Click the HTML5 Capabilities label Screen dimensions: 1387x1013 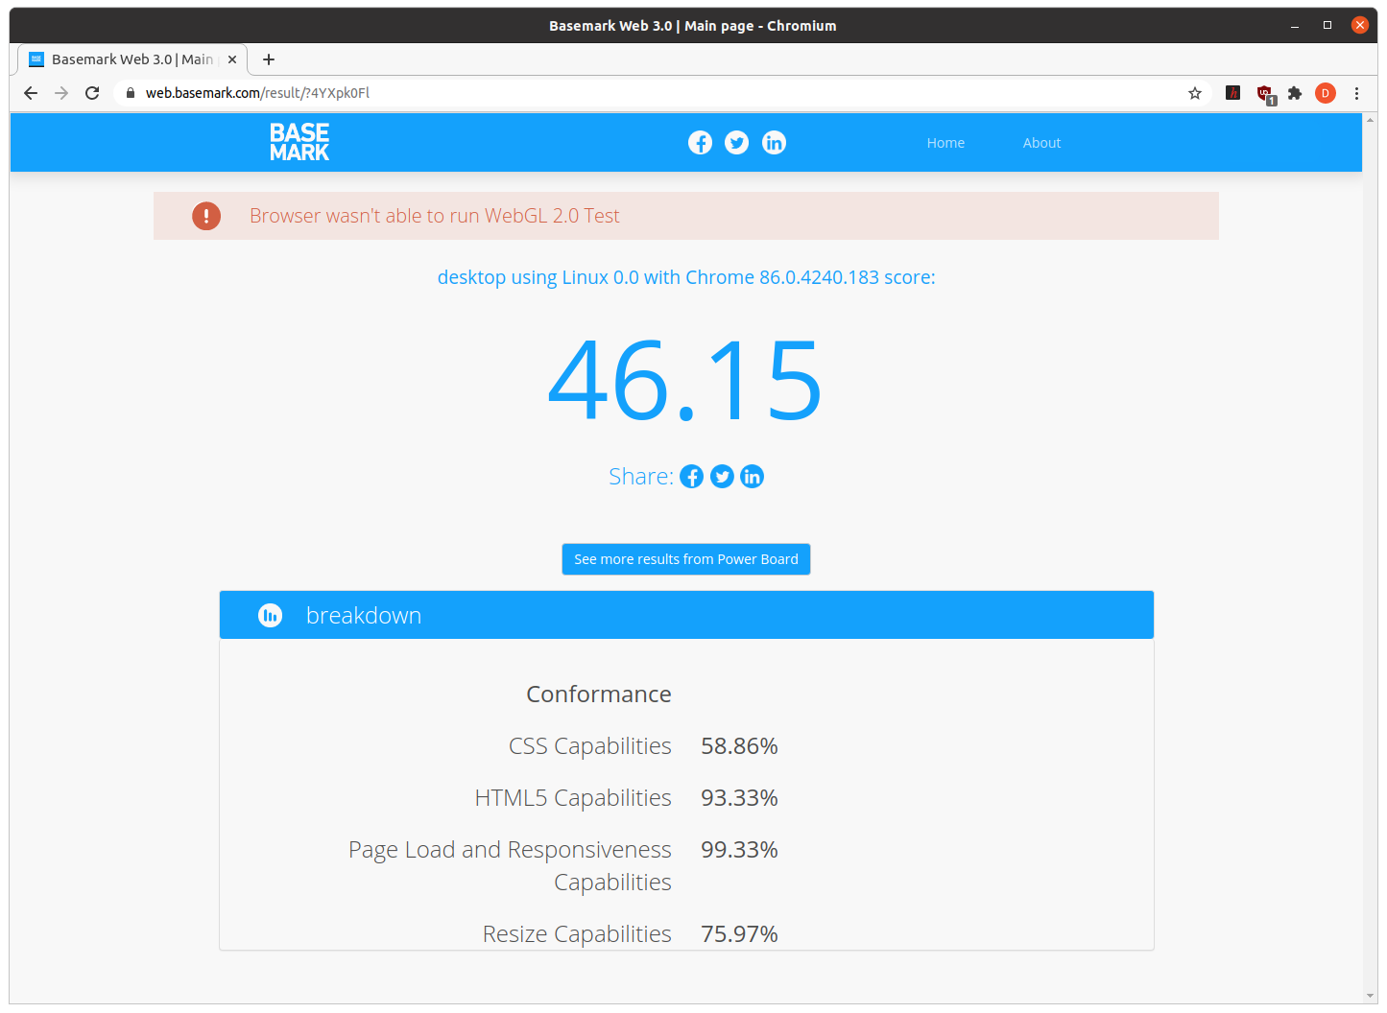(x=573, y=798)
